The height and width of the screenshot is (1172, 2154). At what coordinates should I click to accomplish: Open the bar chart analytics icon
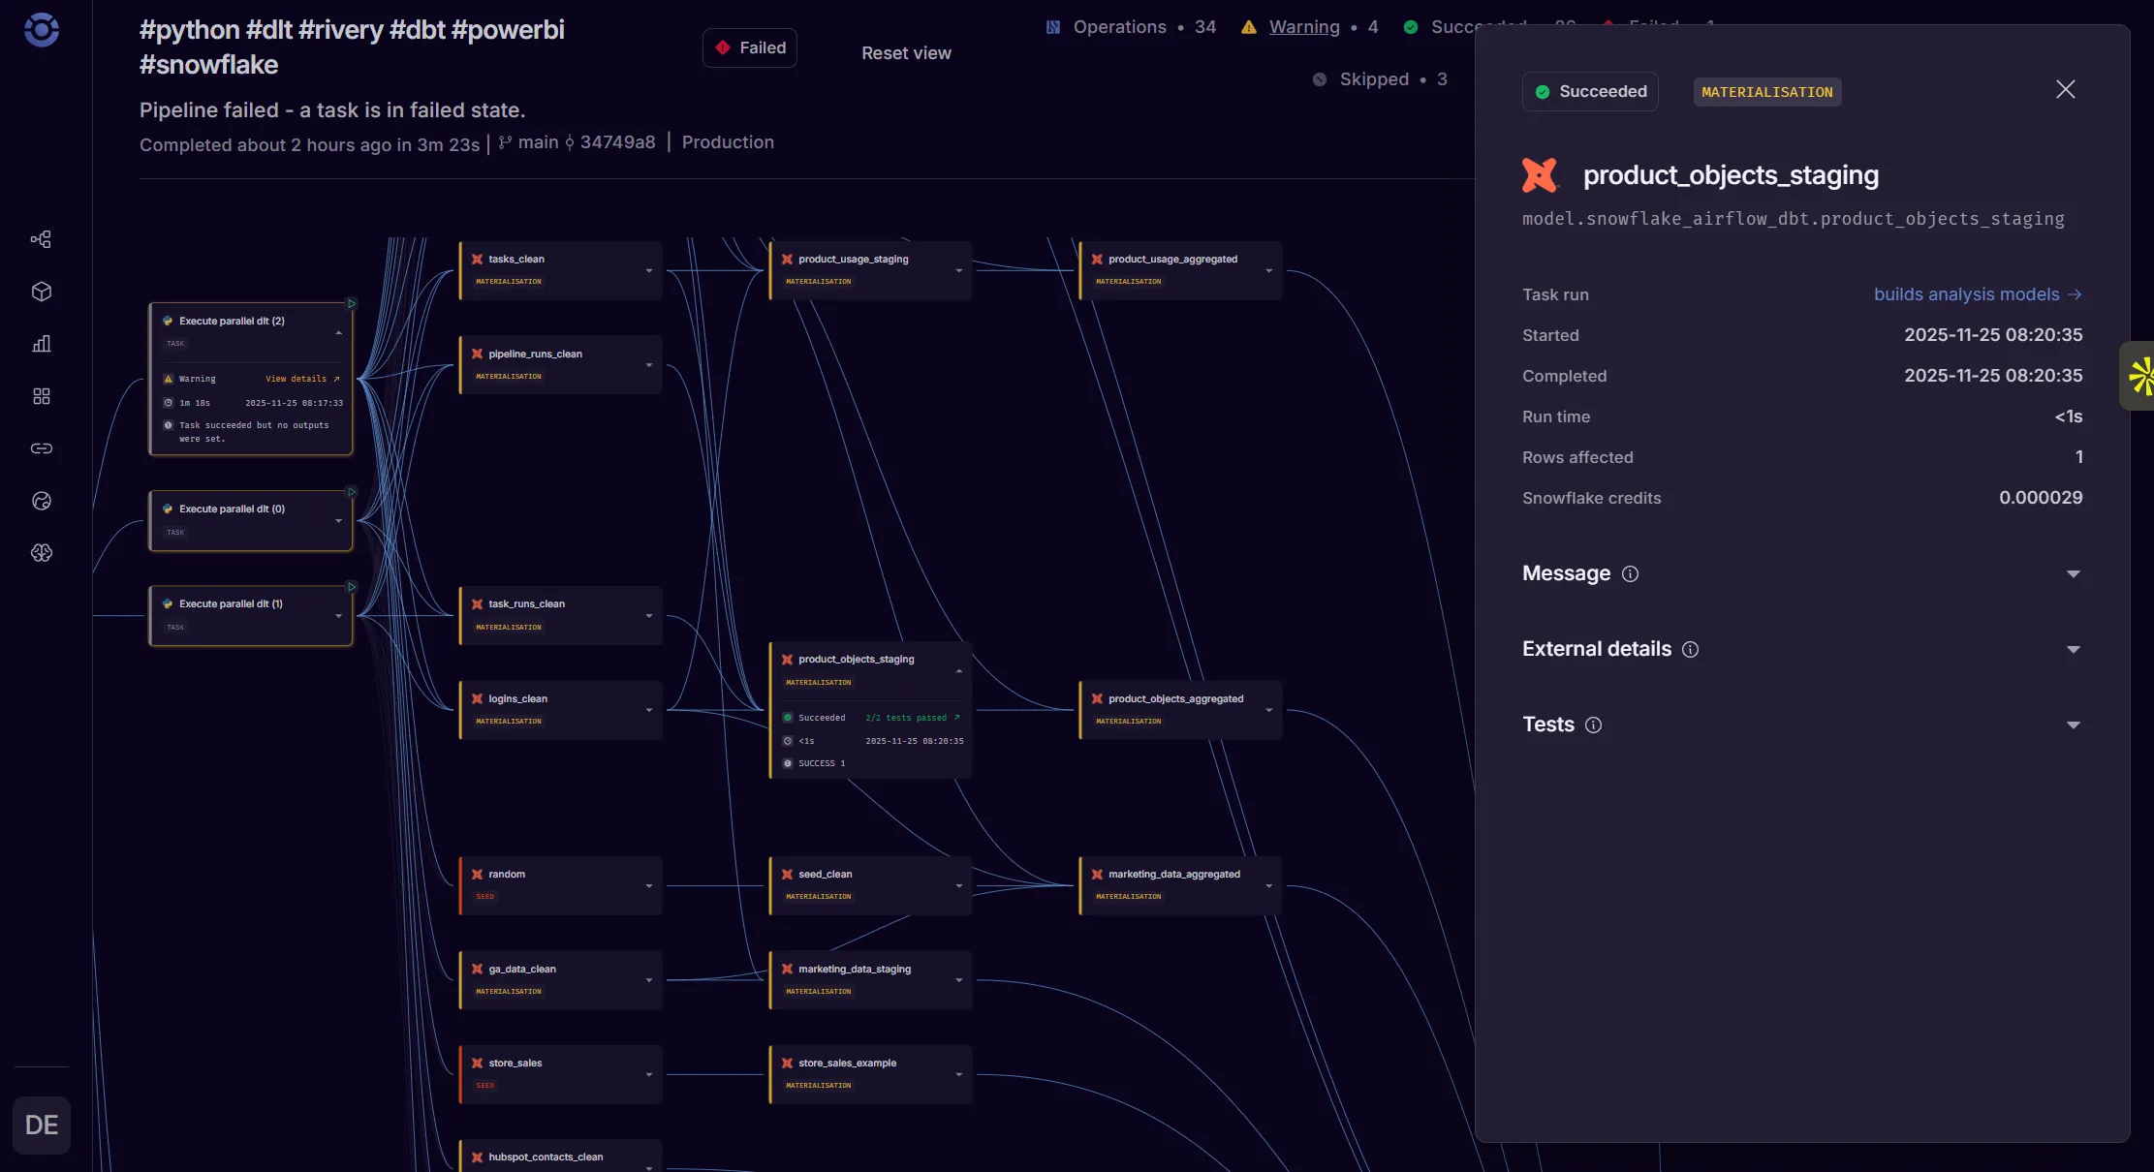tap(41, 344)
